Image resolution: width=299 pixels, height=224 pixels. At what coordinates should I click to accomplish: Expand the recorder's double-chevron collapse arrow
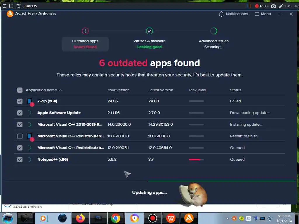click(289, 6)
